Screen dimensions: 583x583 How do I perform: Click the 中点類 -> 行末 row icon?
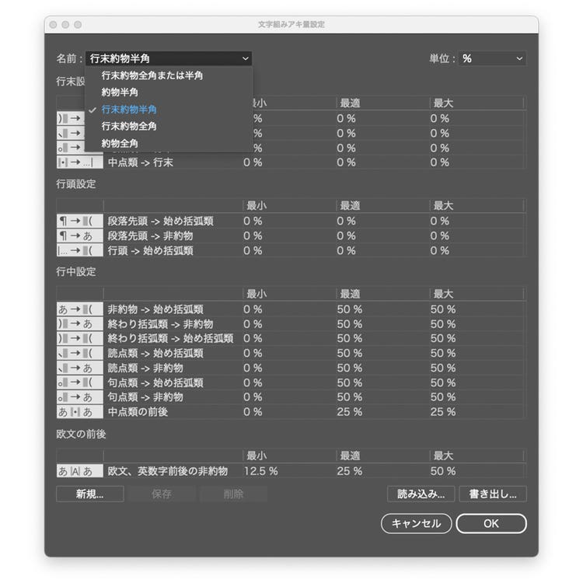[79, 162]
